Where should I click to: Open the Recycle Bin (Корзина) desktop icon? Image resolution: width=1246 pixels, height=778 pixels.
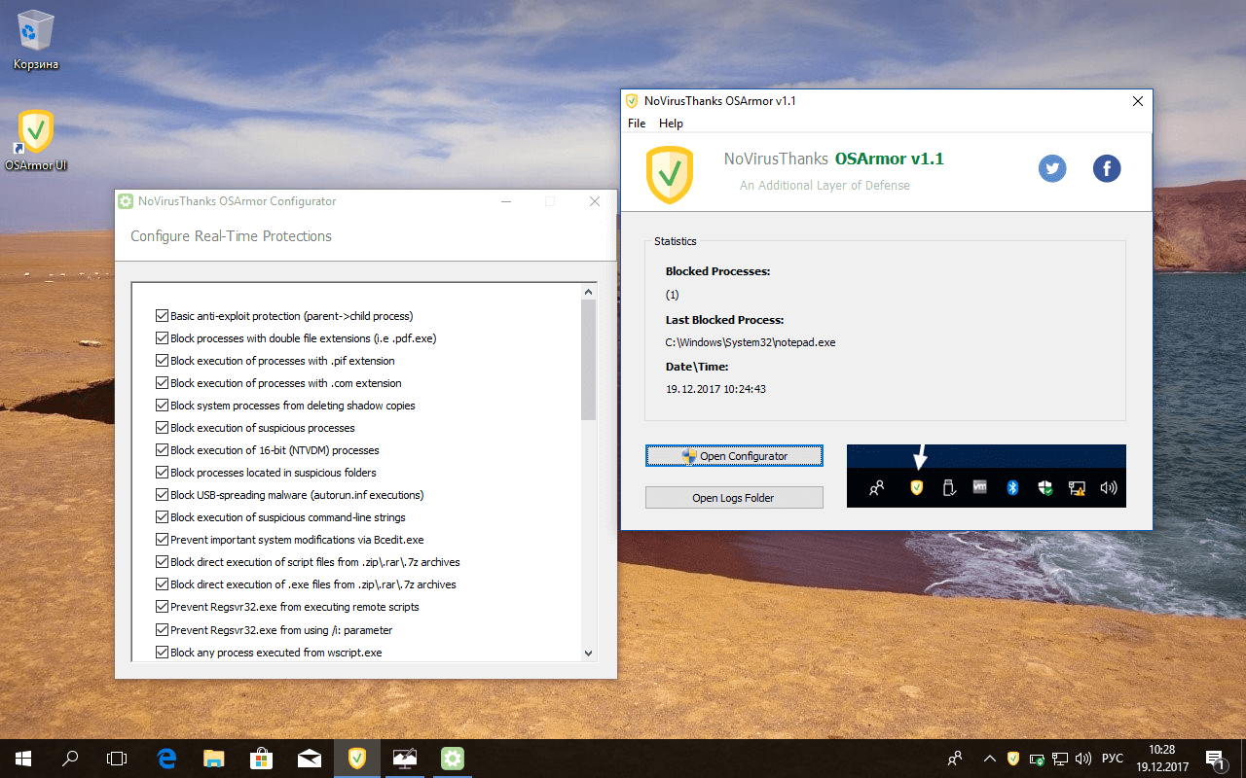pyautogui.click(x=36, y=40)
